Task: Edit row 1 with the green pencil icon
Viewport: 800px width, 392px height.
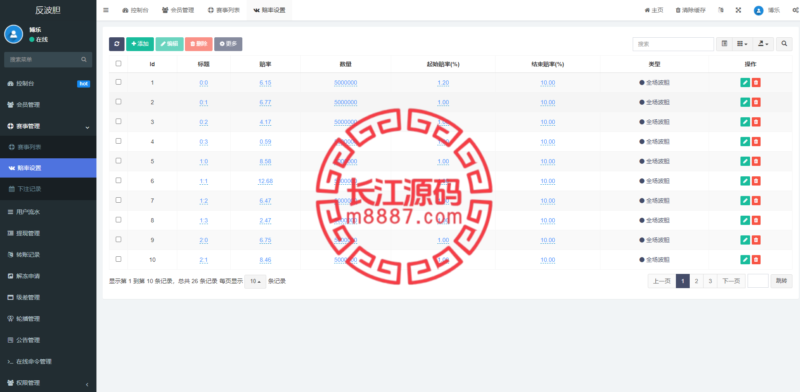Action: [745, 83]
